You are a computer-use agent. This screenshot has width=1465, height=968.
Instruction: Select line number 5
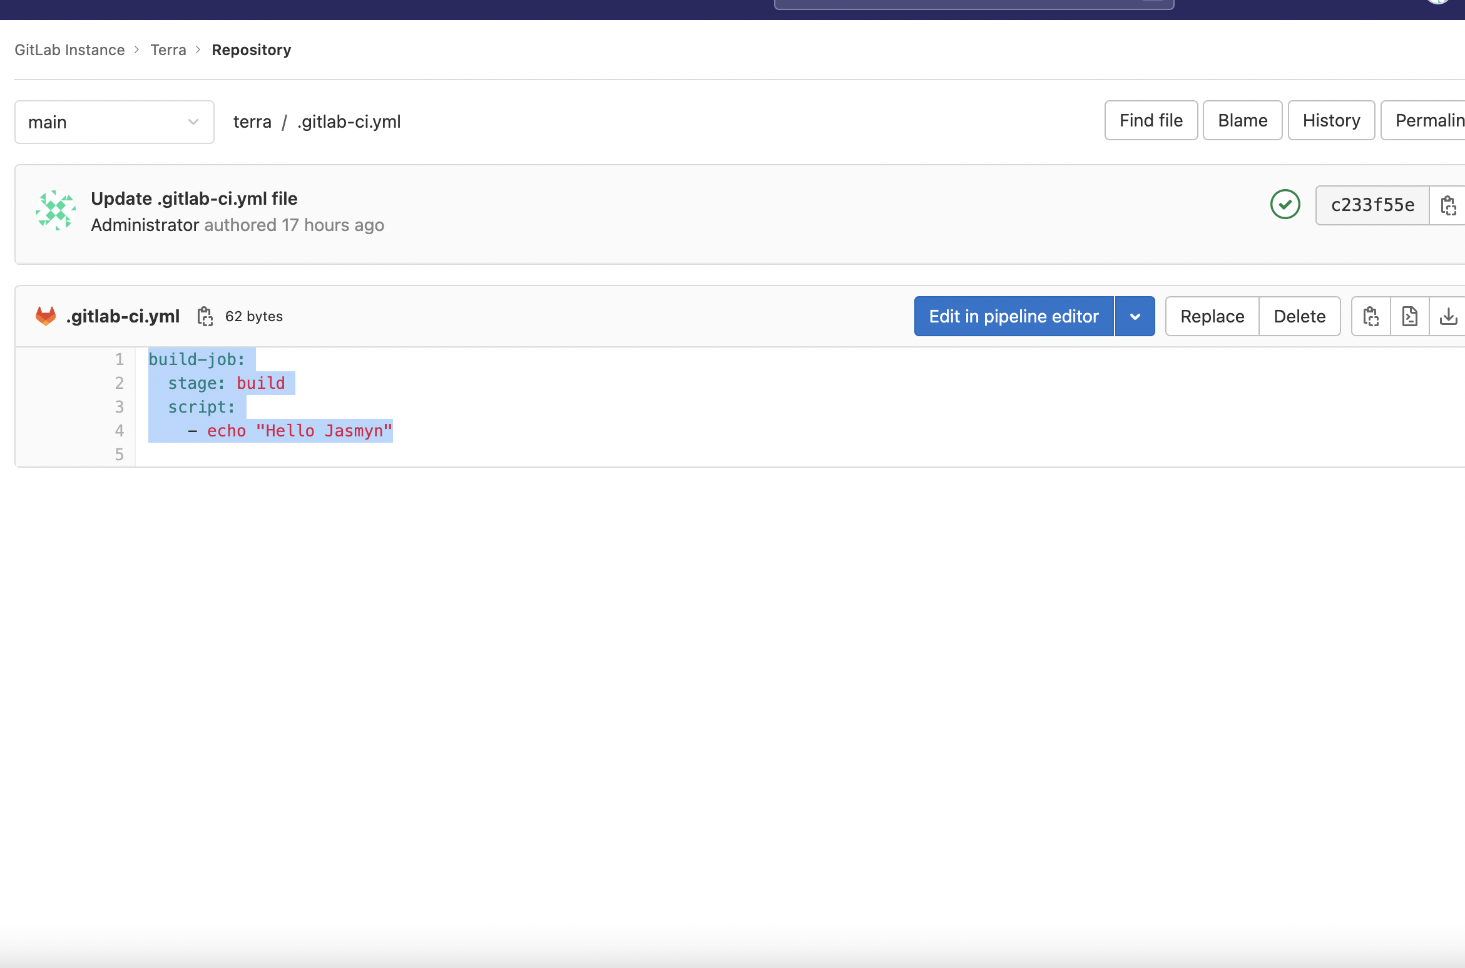pos(119,454)
